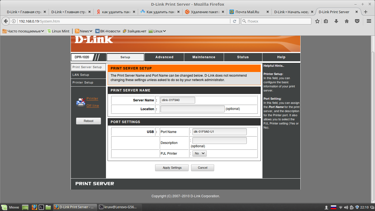Close the first D-Link Главная страница tab
The width and height of the screenshot is (375, 211).
click(x=45, y=12)
